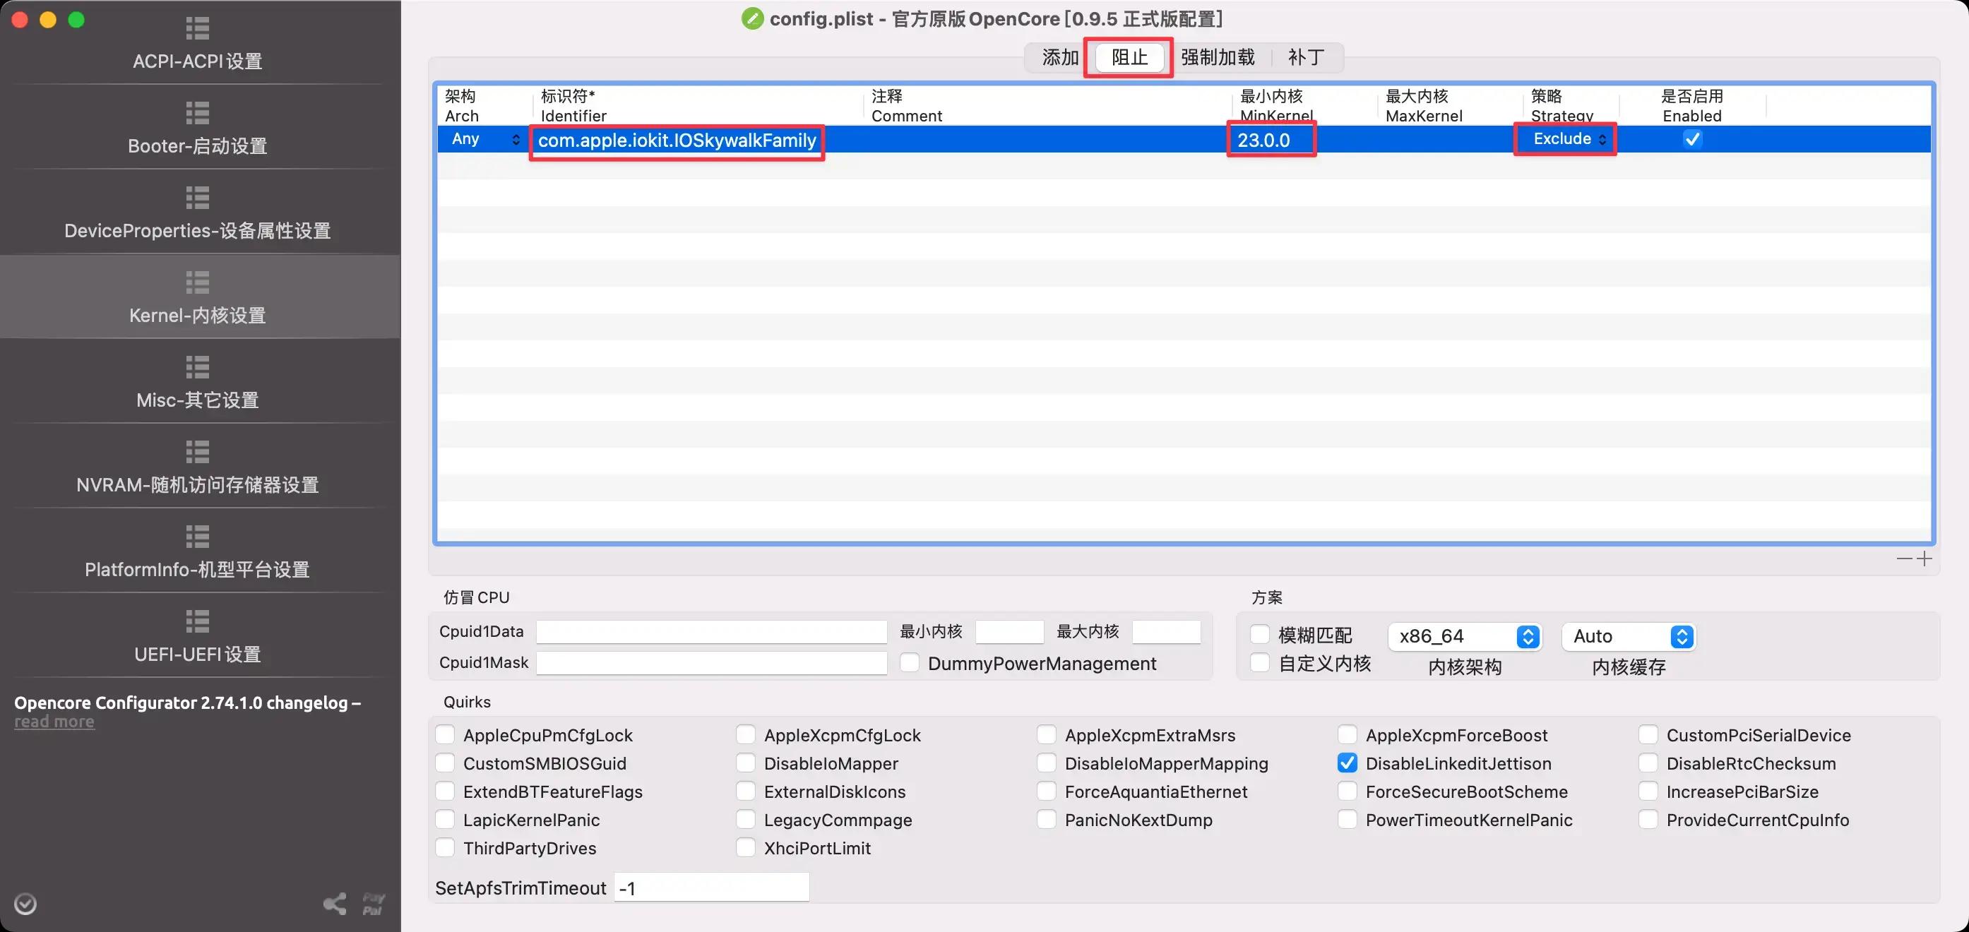
Task: Switch to the 添加 (Add) tab
Action: coord(1060,57)
